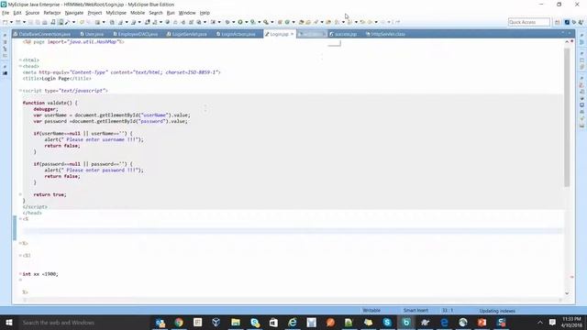Image resolution: width=587 pixels, height=330 pixels.
Task: Click the editor vertical scrollbar thumb
Action: click(567, 117)
